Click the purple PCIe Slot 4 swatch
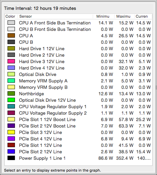Viewport: 157px width, 175px height. (11, 139)
